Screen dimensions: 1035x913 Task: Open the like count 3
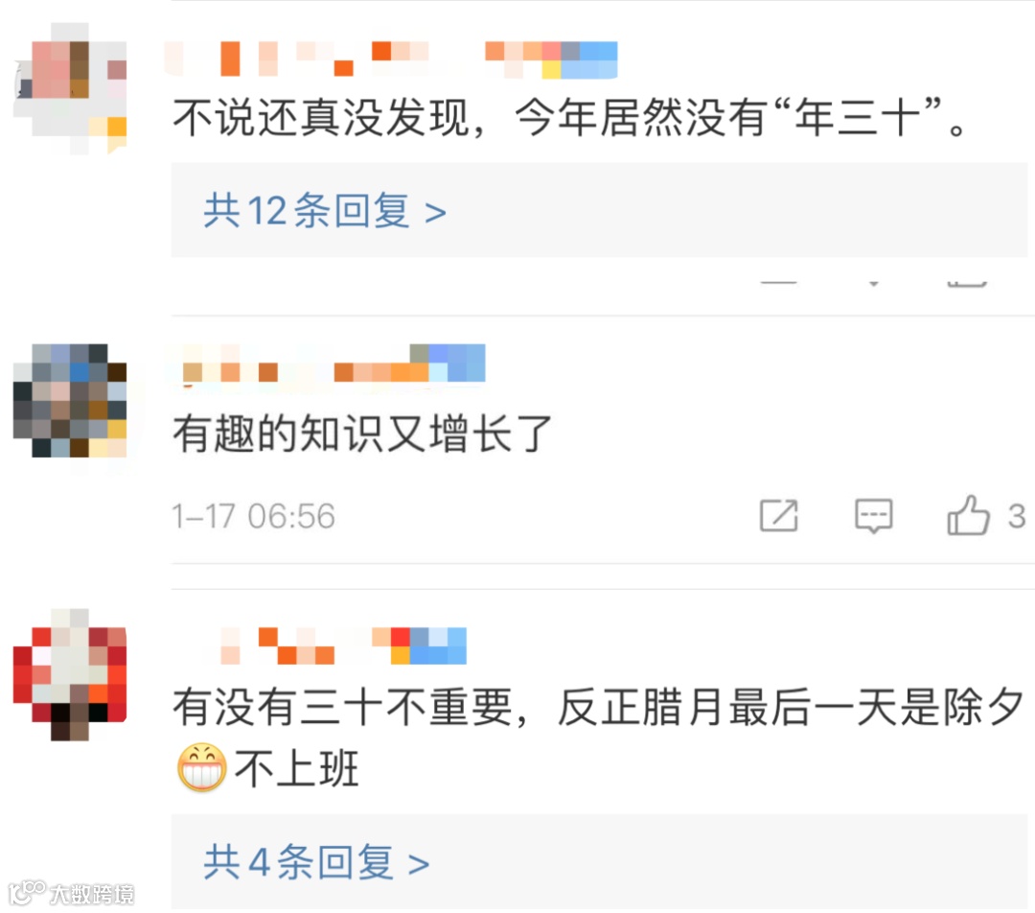point(1017,516)
